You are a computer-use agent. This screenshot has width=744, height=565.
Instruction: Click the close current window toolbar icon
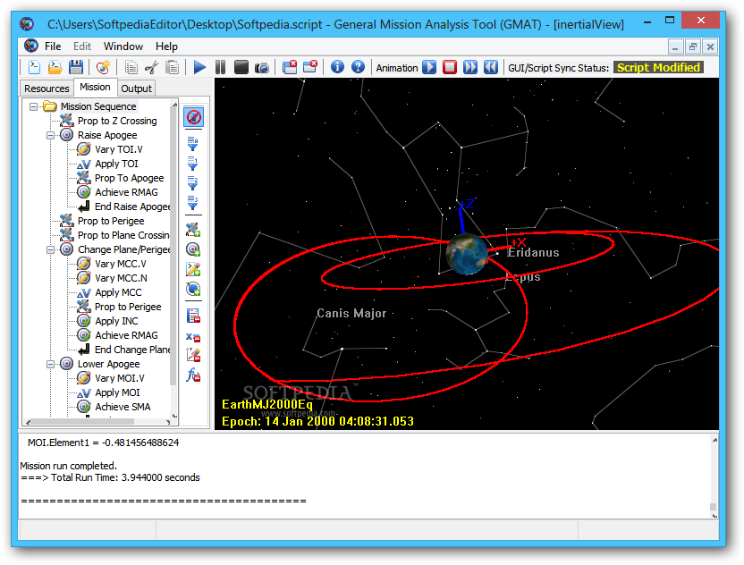[x=310, y=67]
